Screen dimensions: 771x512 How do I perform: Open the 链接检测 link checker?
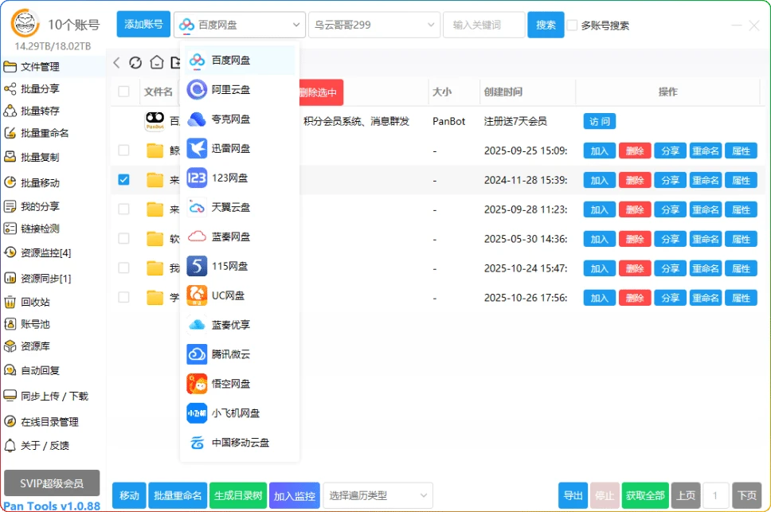tap(39, 229)
